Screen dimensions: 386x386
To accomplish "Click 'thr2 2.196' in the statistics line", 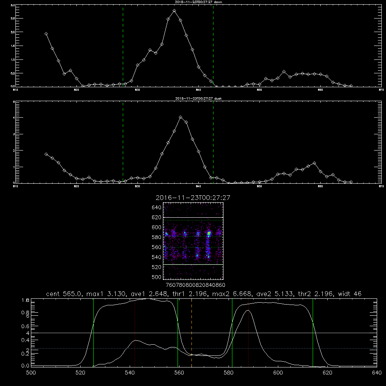I will [316, 294].
